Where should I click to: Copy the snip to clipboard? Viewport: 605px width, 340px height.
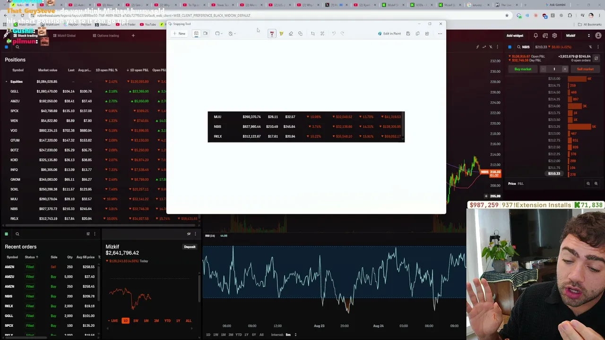417,34
